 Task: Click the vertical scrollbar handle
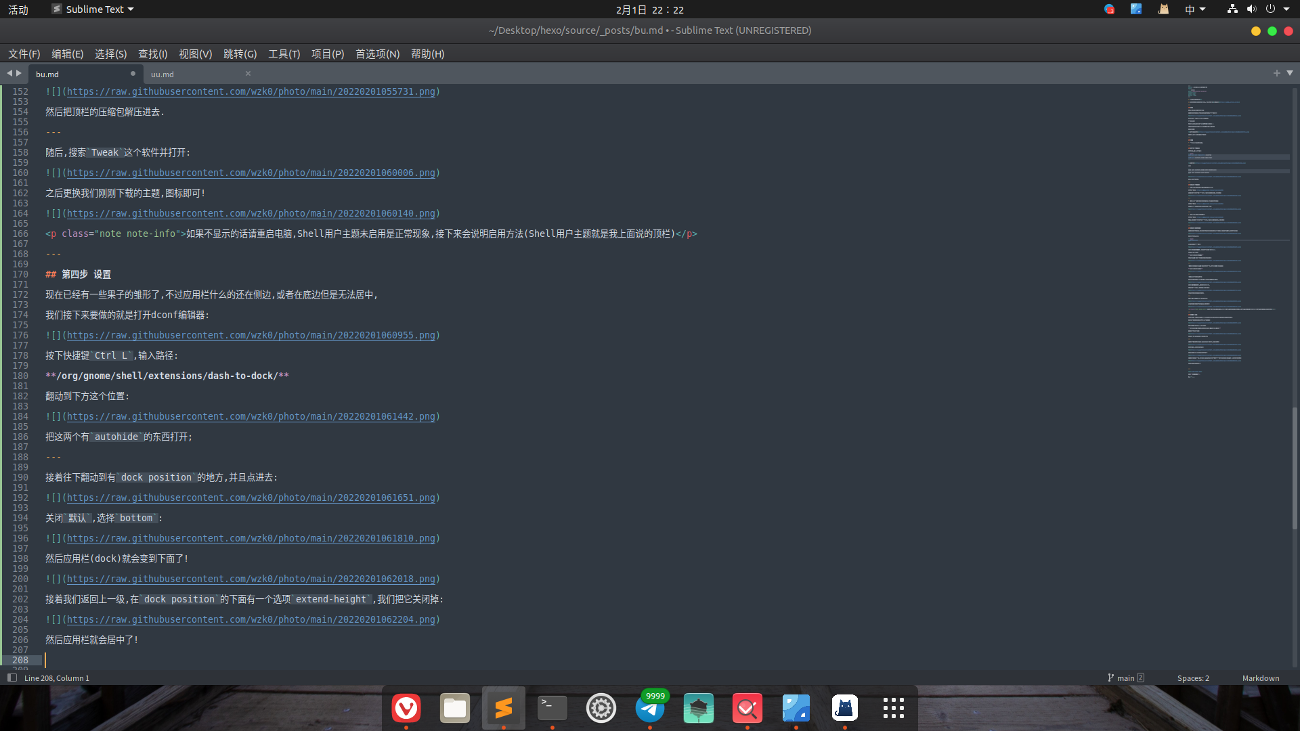tap(1295, 467)
